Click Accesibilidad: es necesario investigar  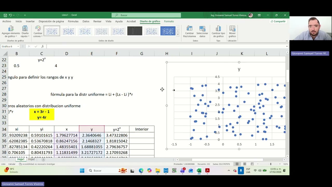[x=37, y=164]
